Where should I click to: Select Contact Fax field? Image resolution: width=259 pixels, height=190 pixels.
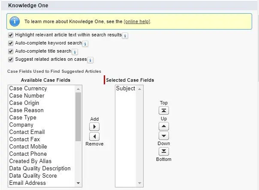pos(42,139)
